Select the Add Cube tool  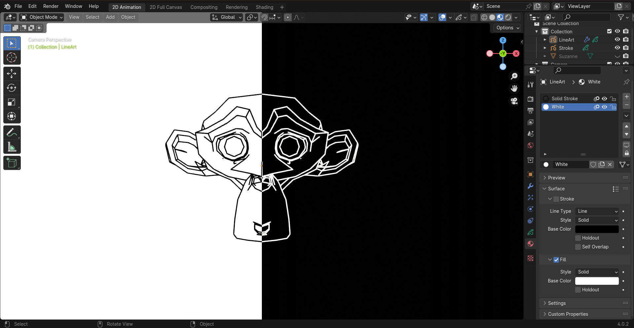(x=12, y=163)
